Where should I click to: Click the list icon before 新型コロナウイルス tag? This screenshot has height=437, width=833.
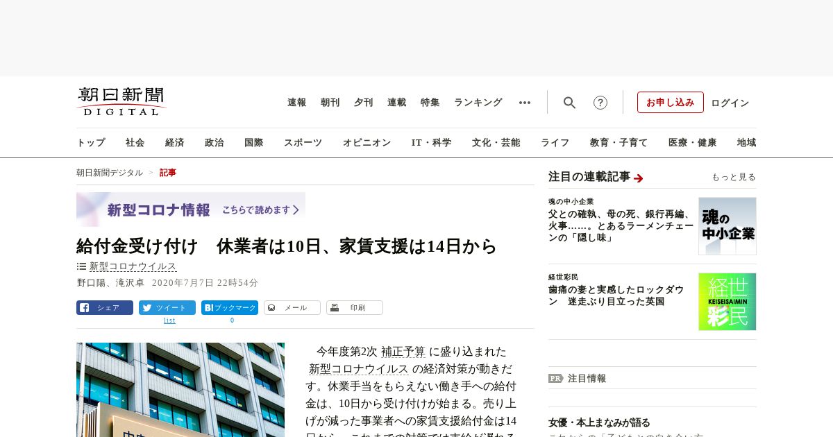click(x=81, y=266)
